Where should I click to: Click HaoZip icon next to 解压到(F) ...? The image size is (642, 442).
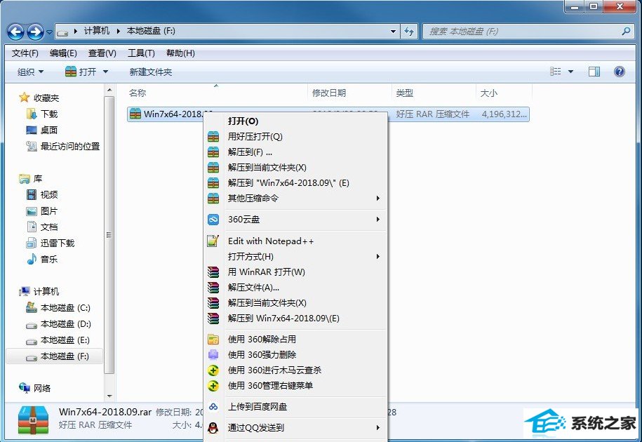[x=213, y=152]
